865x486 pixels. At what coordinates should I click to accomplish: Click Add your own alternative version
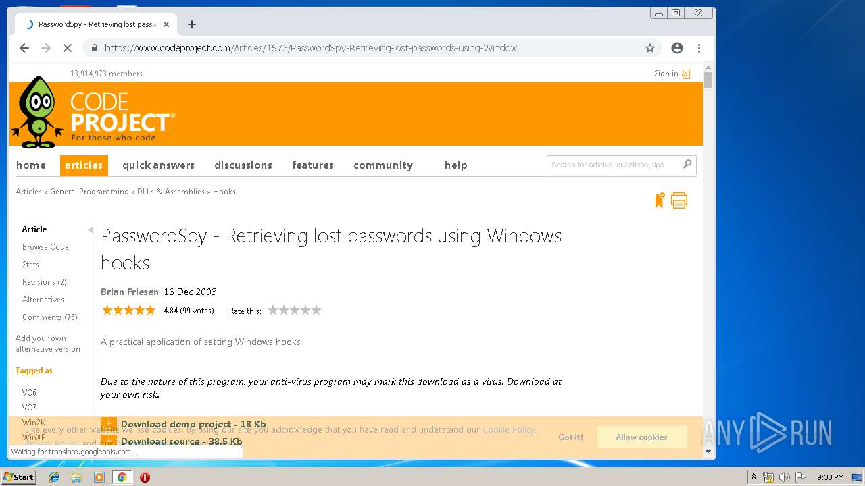point(48,344)
